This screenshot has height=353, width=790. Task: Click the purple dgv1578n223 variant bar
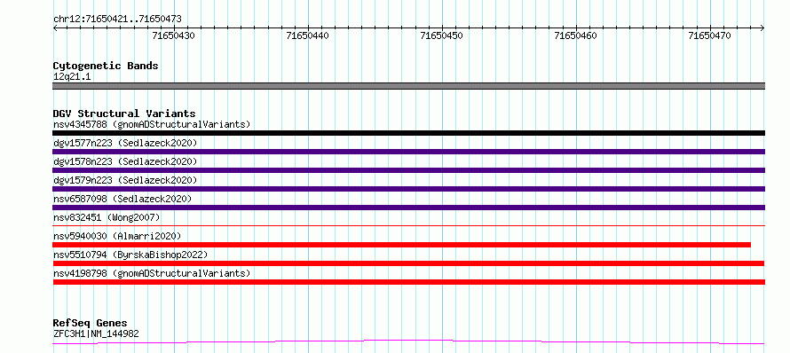tap(408, 170)
